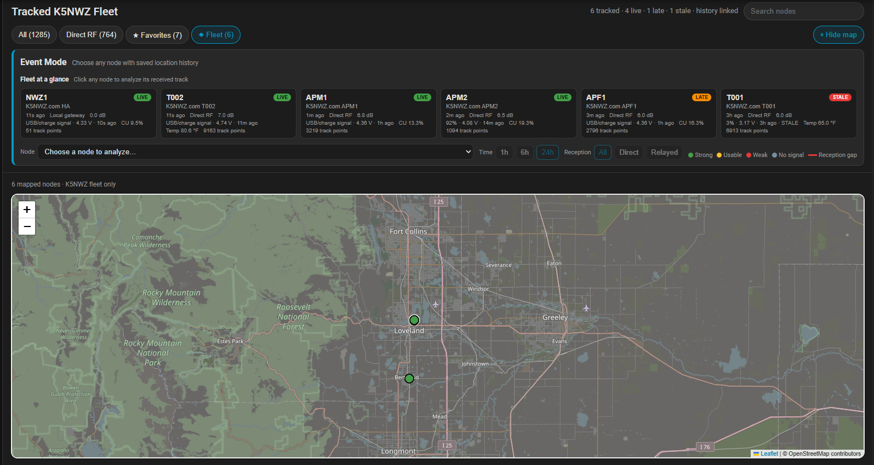This screenshot has width=874, height=465.
Task: Click the STALE badge on T001
Action: click(x=841, y=97)
